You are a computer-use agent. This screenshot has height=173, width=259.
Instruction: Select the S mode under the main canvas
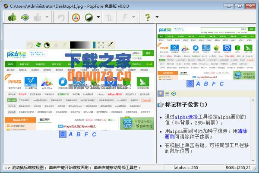63,134
